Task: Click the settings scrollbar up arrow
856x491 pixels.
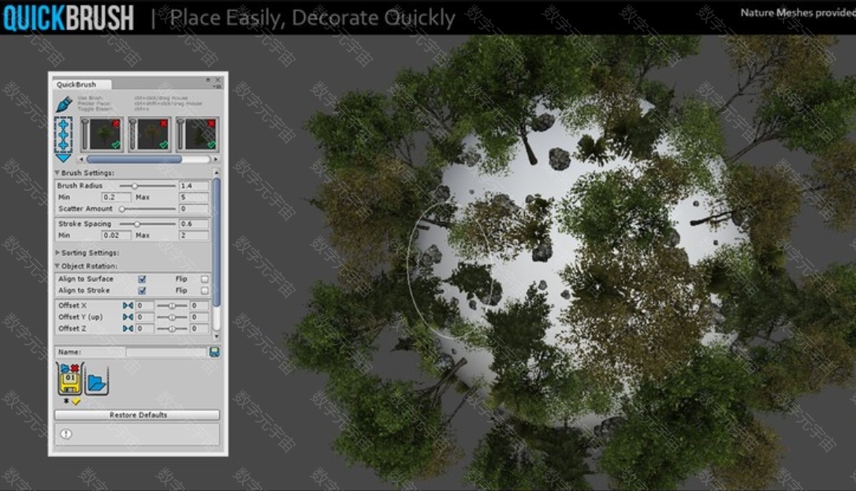Action: 217,173
